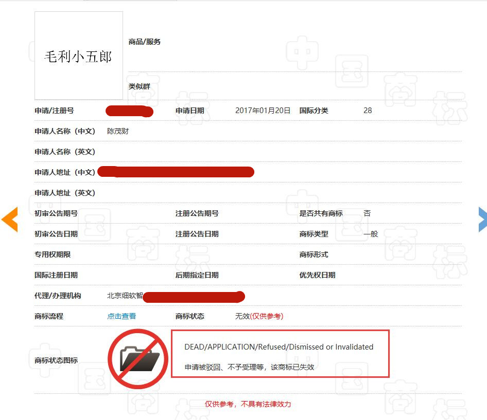Click the 申请人地址（英文） label

click(65, 193)
